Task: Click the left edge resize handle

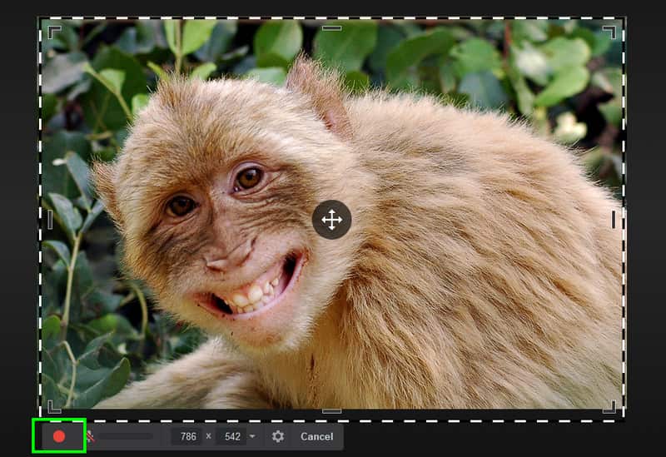Action: click(x=50, y=220)
